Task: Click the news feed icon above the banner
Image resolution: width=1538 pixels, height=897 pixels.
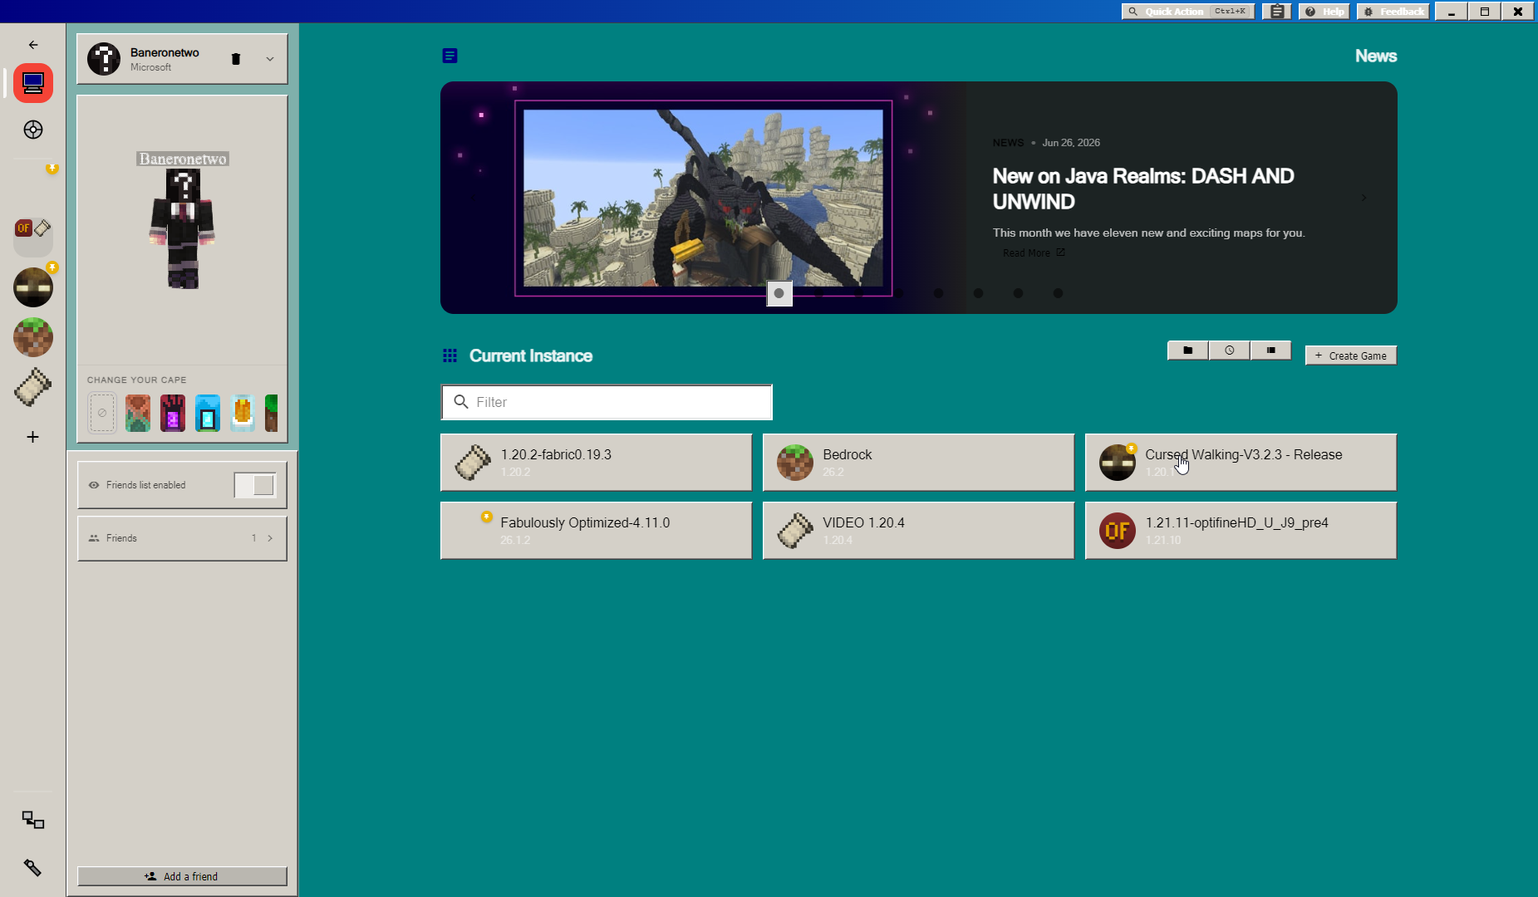Action: pyautogui.click(x=450, y=56)
